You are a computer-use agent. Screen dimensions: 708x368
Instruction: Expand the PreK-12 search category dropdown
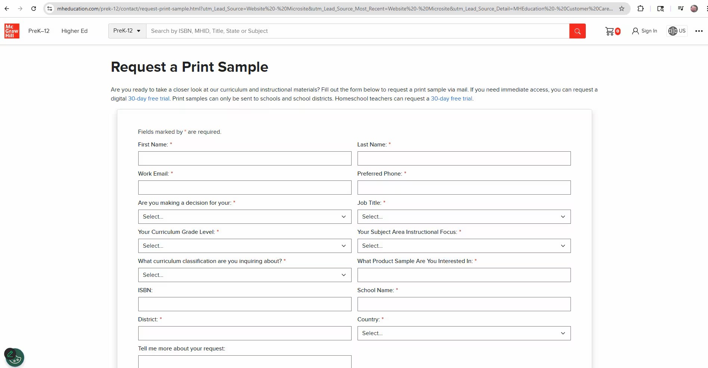(x=127, y=31)
